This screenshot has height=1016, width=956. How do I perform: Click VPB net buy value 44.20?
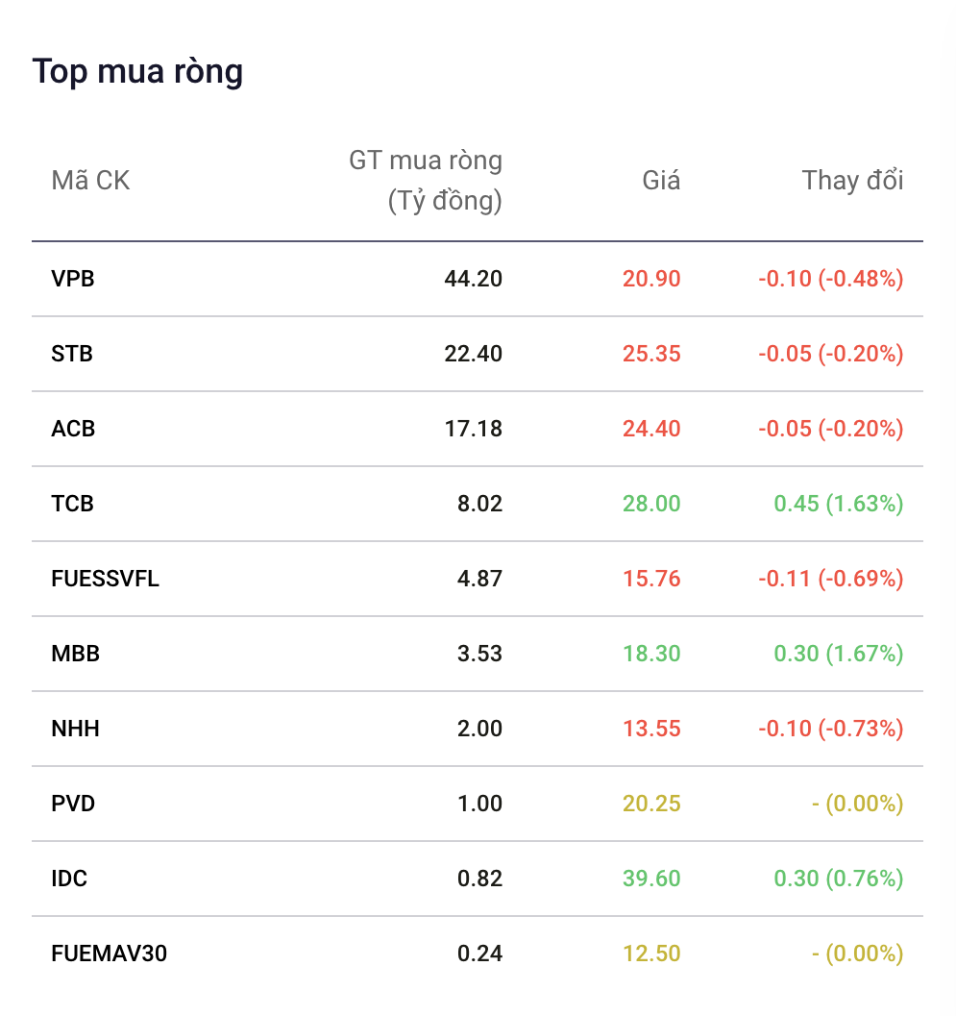pos(474,279)
